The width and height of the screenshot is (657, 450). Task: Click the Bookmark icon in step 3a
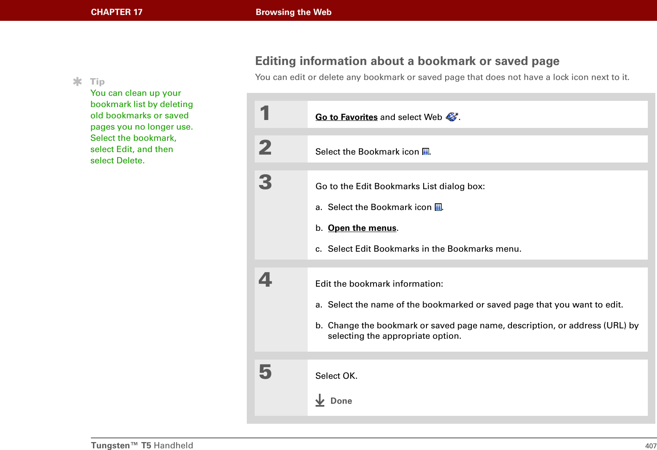[x=438, y=207]
